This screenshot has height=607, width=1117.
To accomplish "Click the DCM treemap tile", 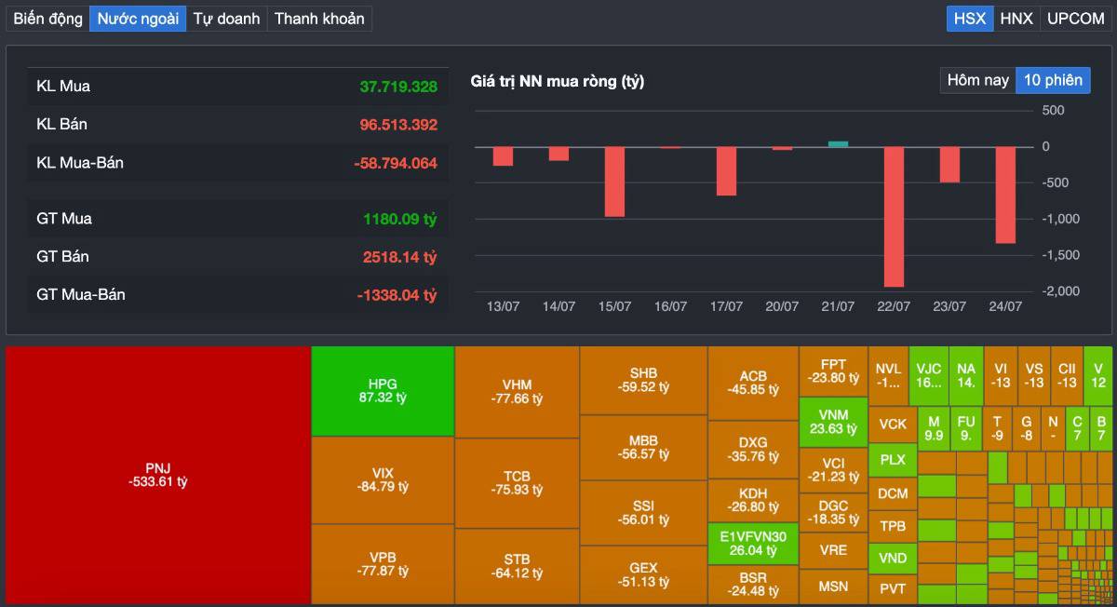I will click(x=893, y=493).
